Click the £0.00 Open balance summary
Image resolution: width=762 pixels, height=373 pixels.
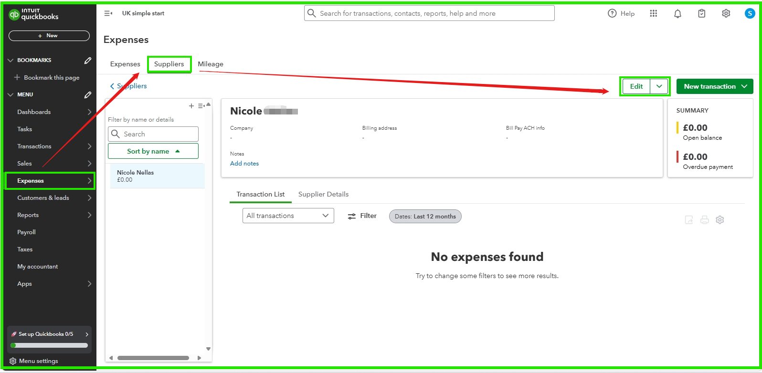(x=702, y=132)
